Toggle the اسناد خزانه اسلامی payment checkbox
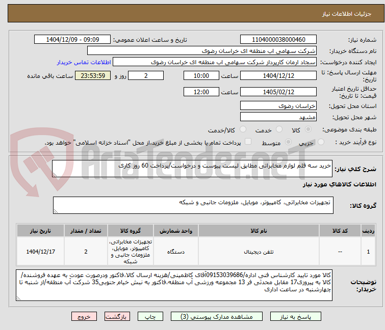Viewport: 385px width, 330px height. pyautogui.click(x=248, y=142)
